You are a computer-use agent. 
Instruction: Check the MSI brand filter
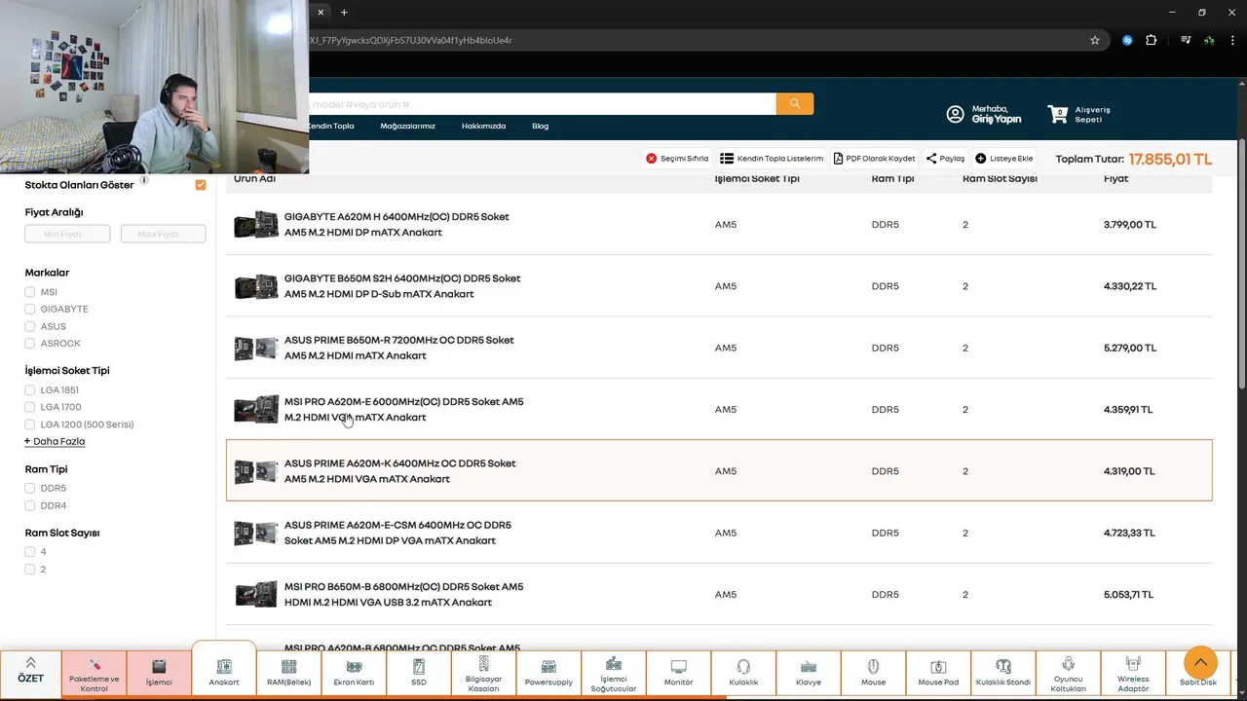[x=30, y=292]
